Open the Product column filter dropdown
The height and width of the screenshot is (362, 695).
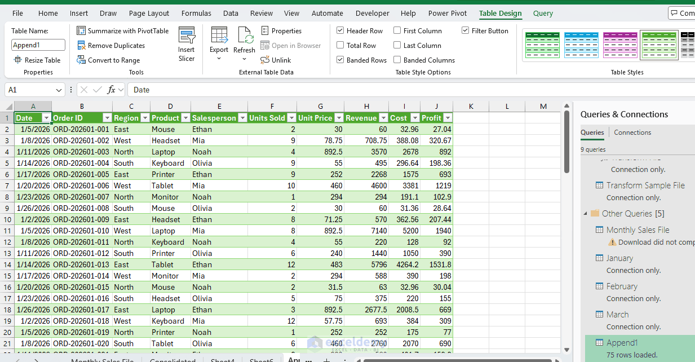pyautogui.click(x=185, y=118)
